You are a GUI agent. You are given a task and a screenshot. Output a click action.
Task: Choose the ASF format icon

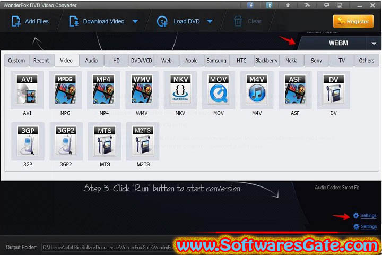pyautogui.click(x=295, y=90)
